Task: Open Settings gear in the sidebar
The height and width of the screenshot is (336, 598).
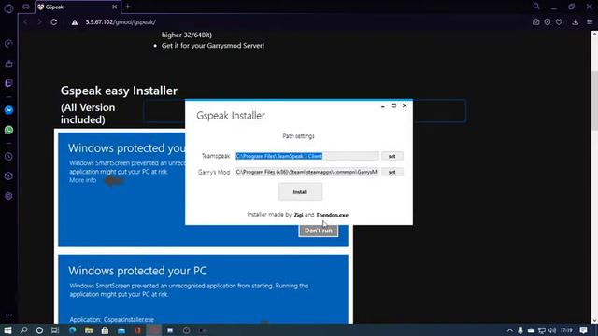Action: (x=8, y=196)
